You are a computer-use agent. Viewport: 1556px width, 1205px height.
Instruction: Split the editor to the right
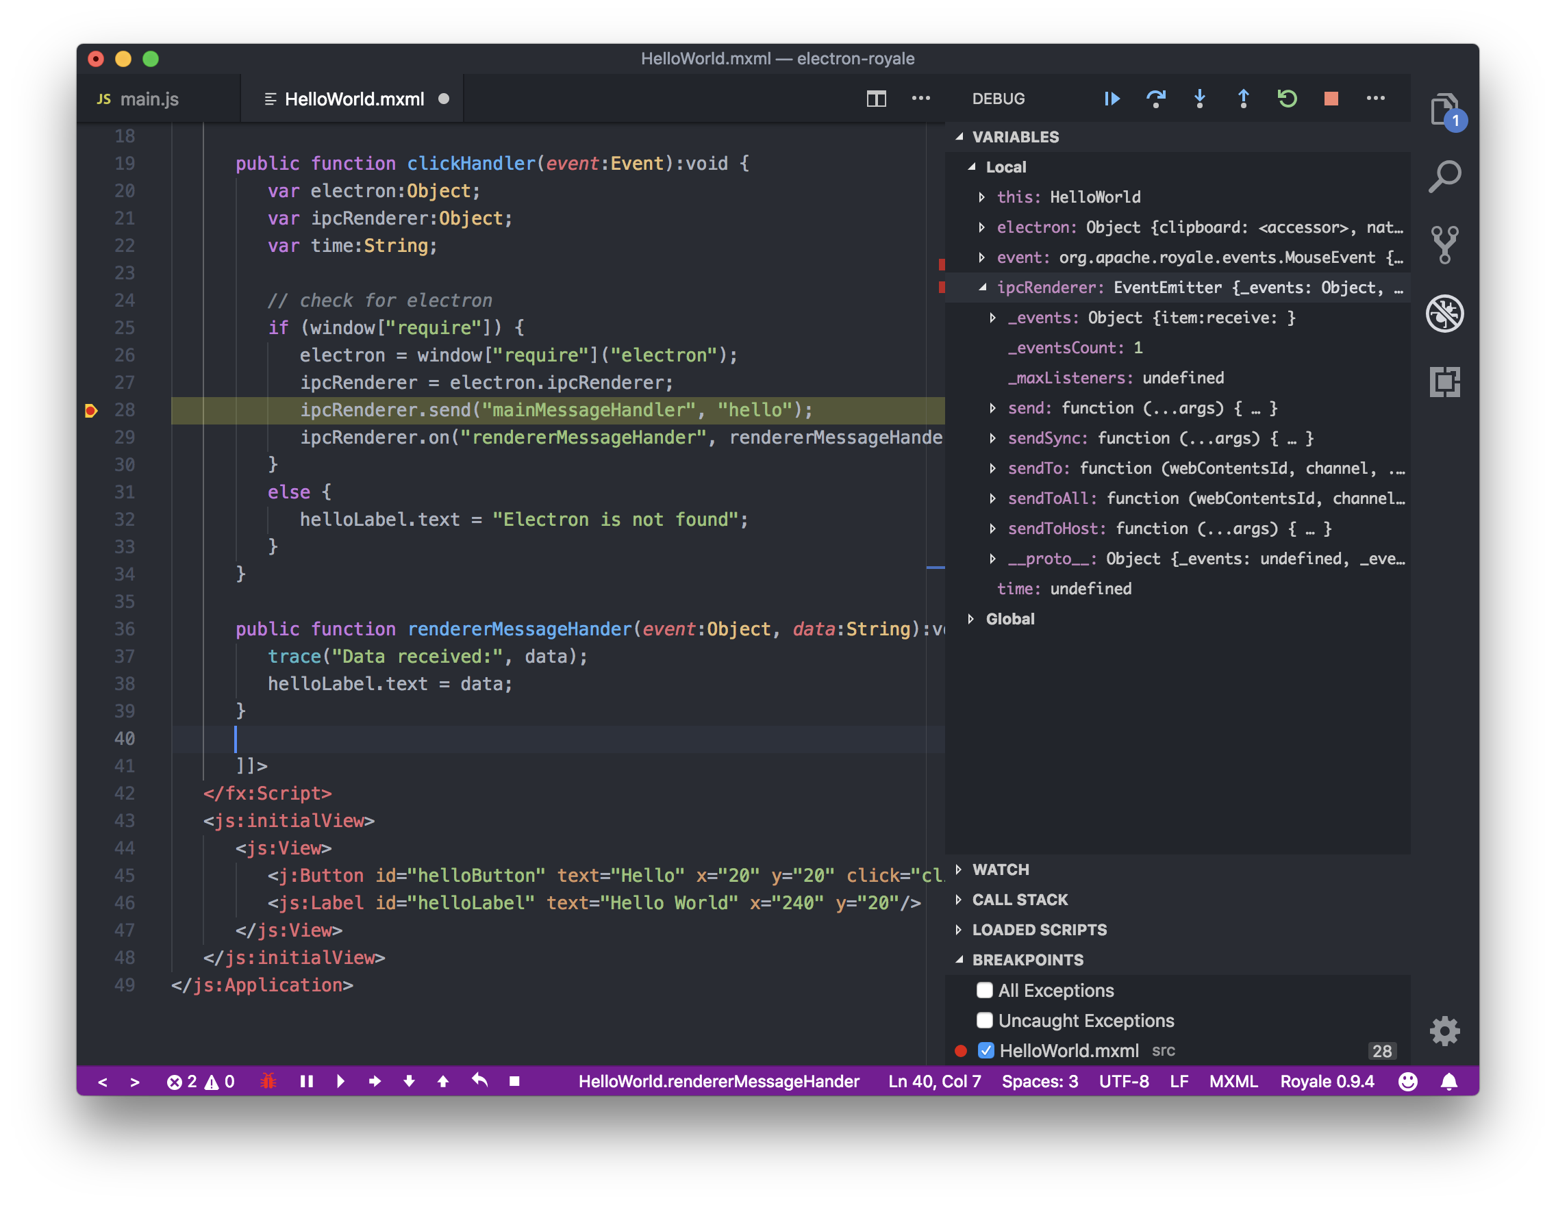[x=877, y=99]
